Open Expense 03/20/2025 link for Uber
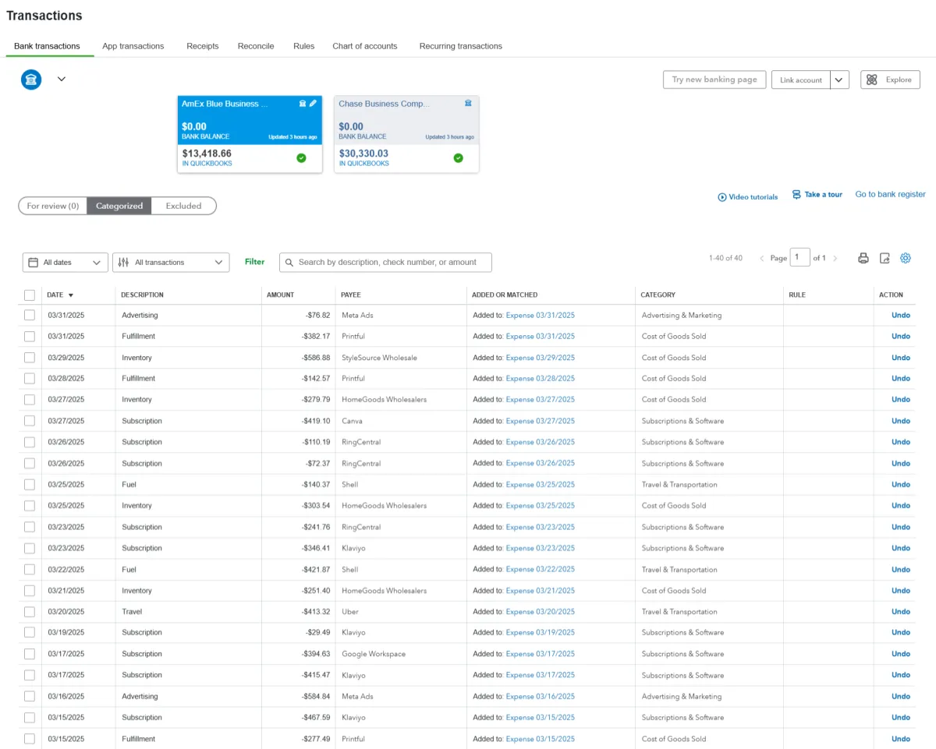936x749 pixels. tap(541, 612)
